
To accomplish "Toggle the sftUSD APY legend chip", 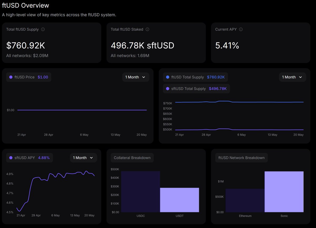I will click(29, 158).
